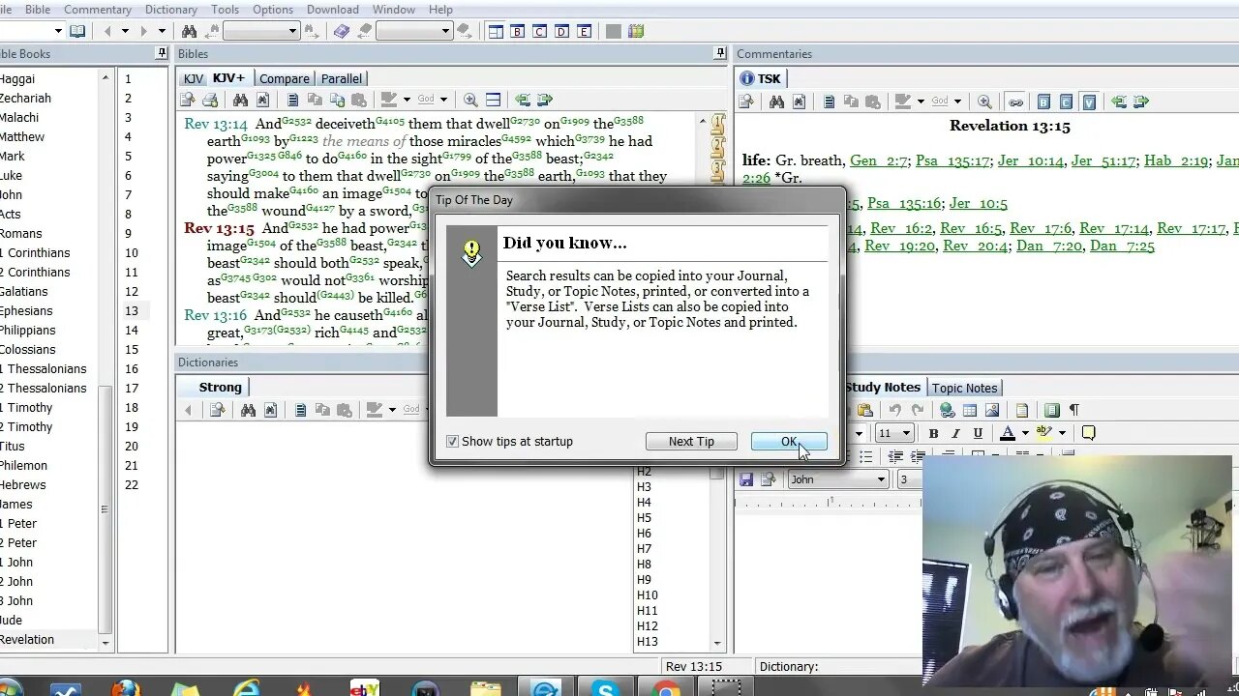Click OK in Tip Of The Day dialog
This screenshot has width=1239, height=696.
(789, 442)
